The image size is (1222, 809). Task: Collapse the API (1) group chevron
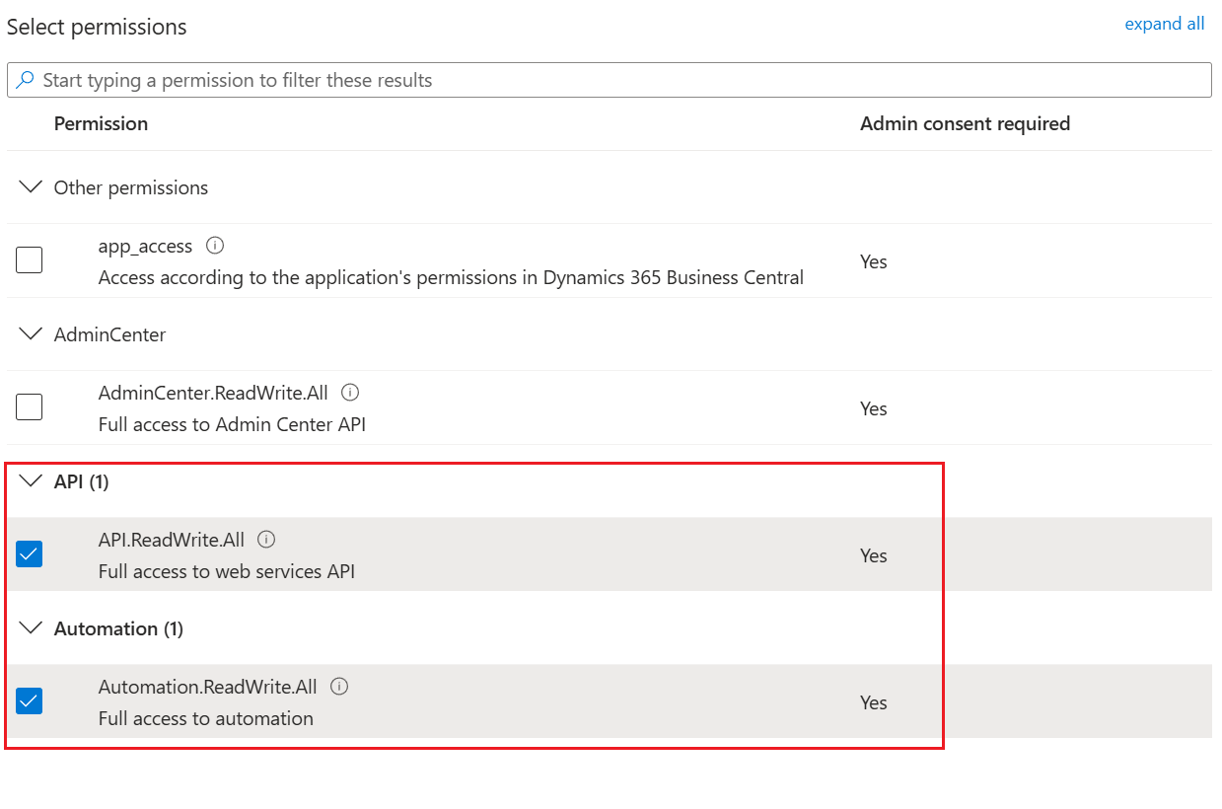coord(32,480)
